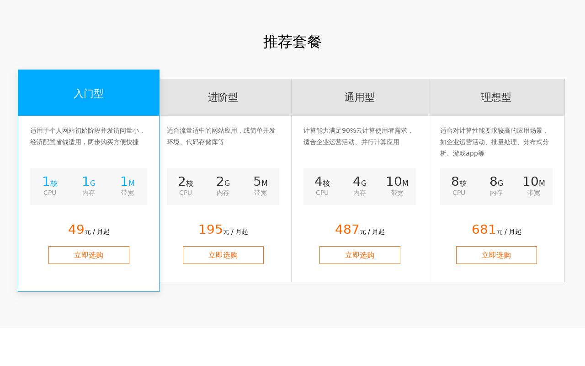This screenshot has width=585, height=366.
Task: Click the 通用型 description mentioning 90%云计算
Action: click(x=358, y=136)
